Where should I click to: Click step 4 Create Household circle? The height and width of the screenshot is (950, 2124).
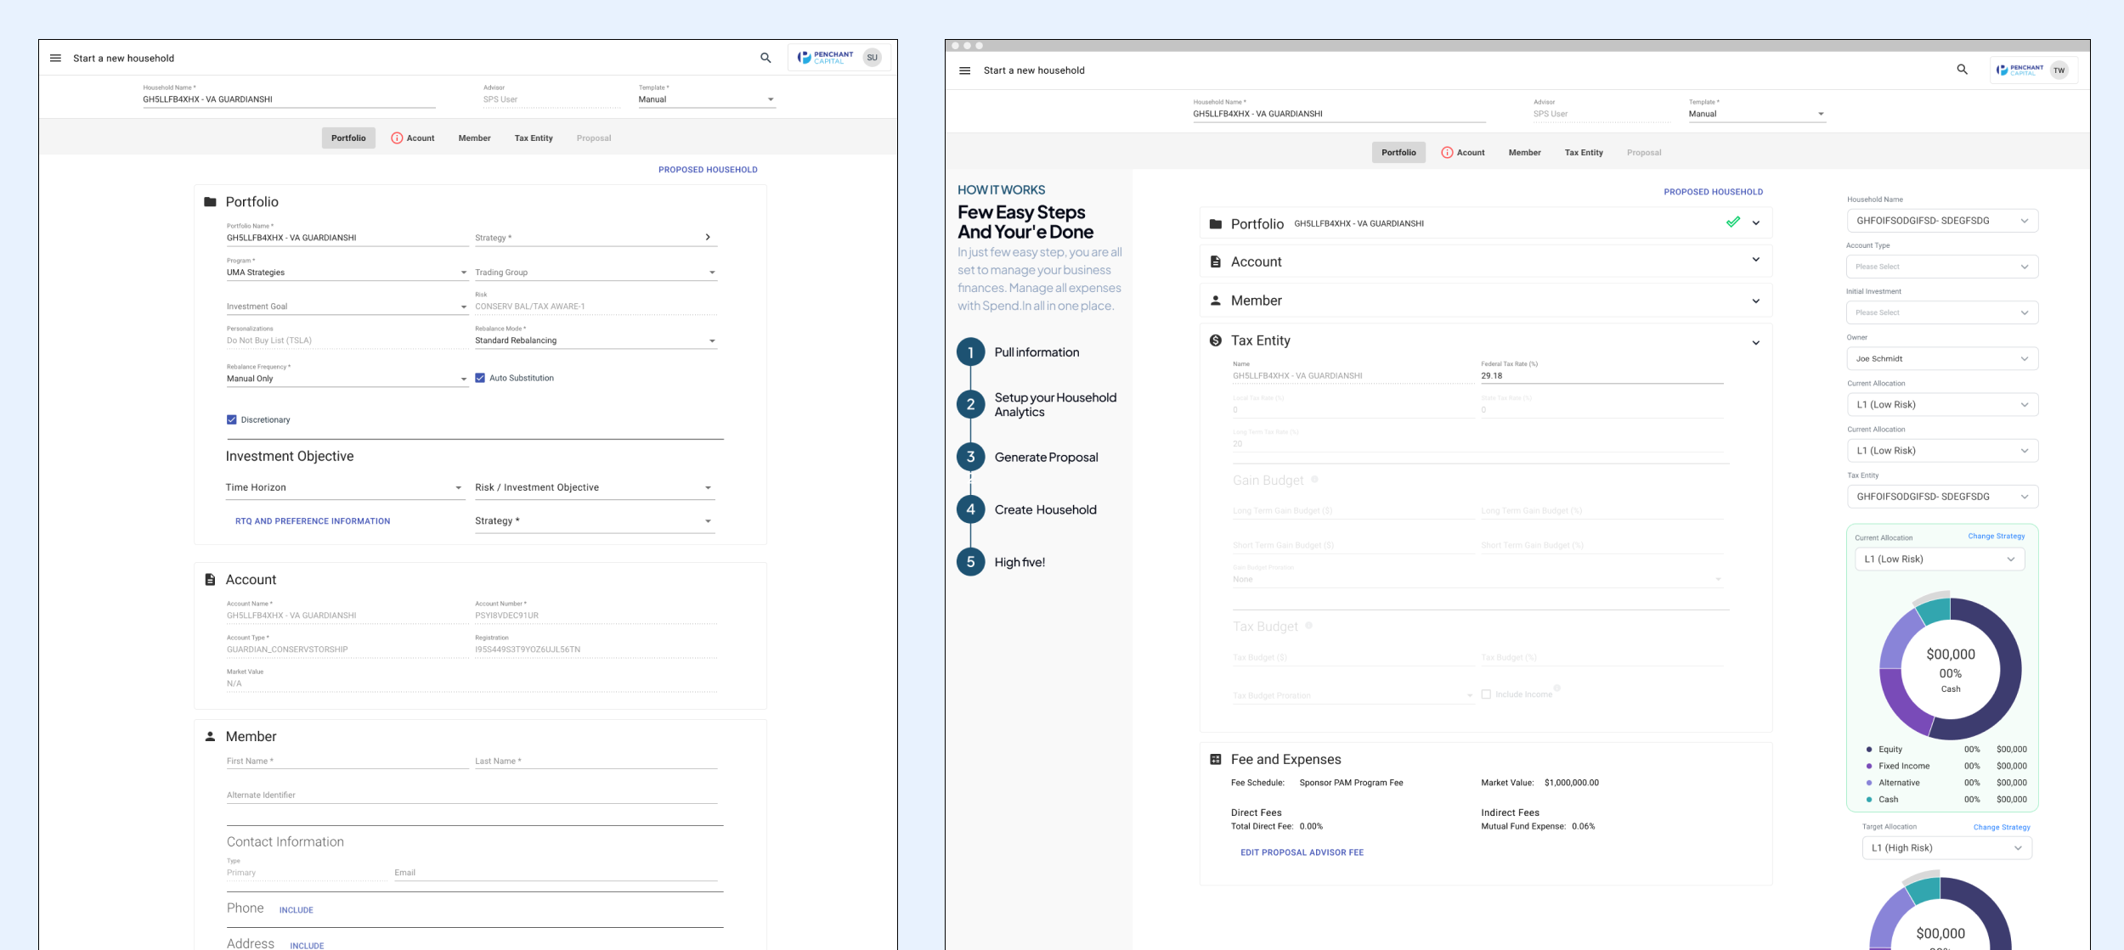click(x=970, y=509)
